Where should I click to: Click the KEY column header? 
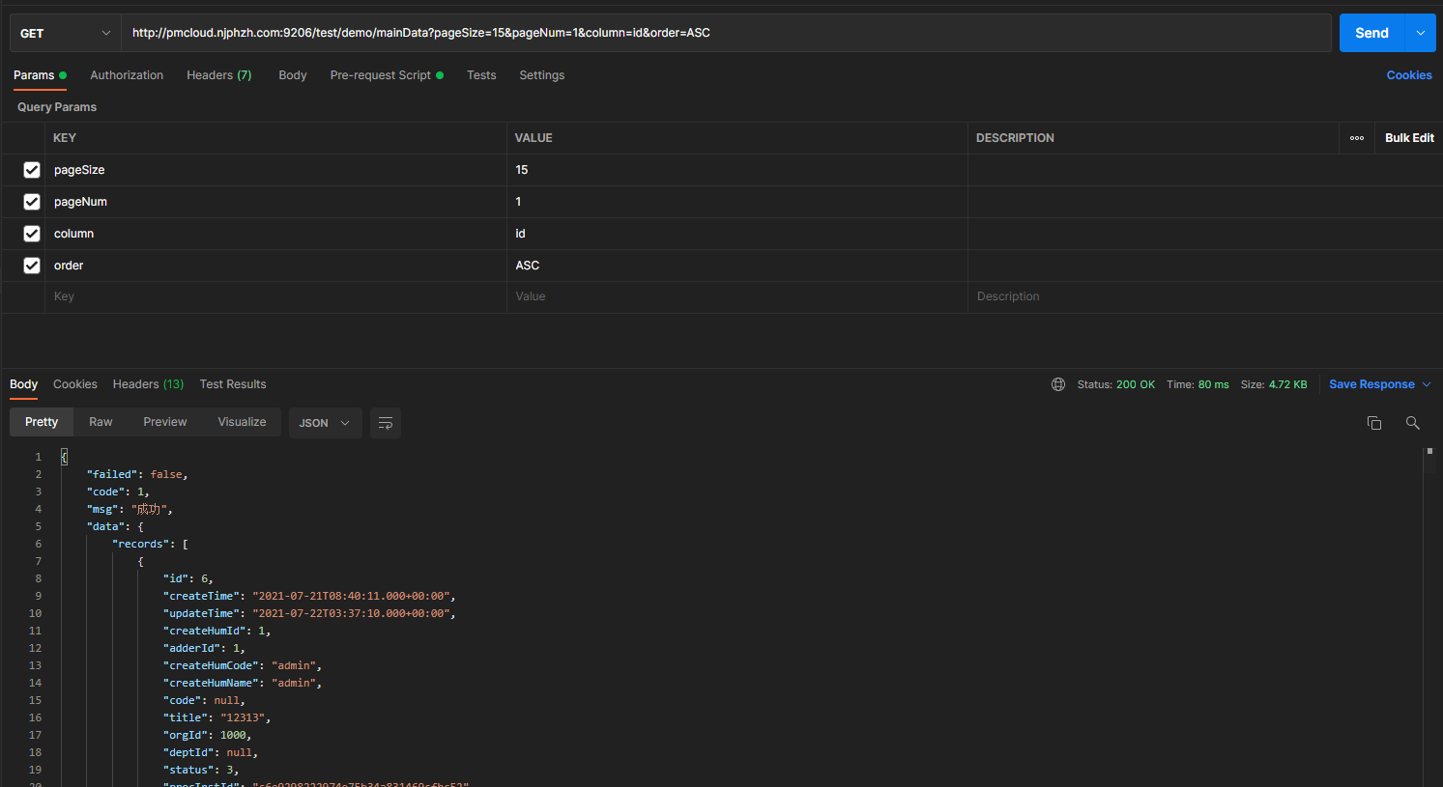(x=65, y=138)
